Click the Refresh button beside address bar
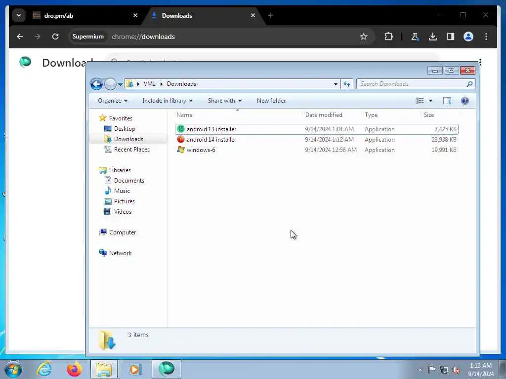 pyautogui.click(x=347, y=84)
